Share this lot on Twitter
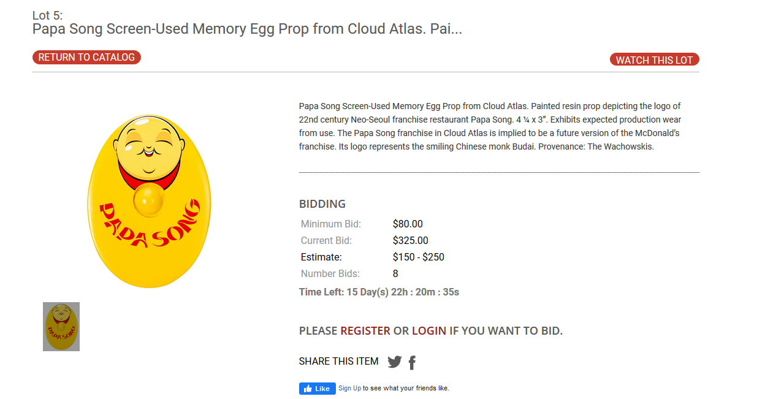 [394, 362]
